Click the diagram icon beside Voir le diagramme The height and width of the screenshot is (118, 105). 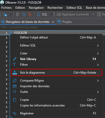pyautogui.click(x=15, y=73)
